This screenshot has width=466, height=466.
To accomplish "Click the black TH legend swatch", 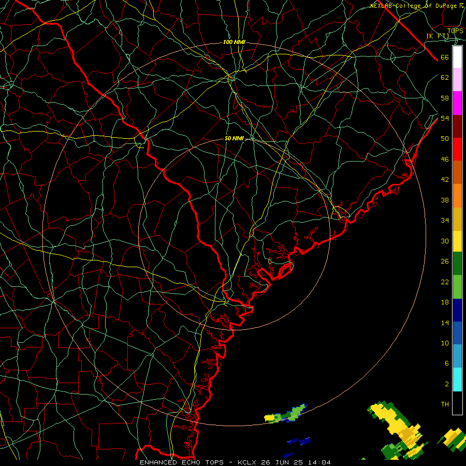I will pos(457,403).
